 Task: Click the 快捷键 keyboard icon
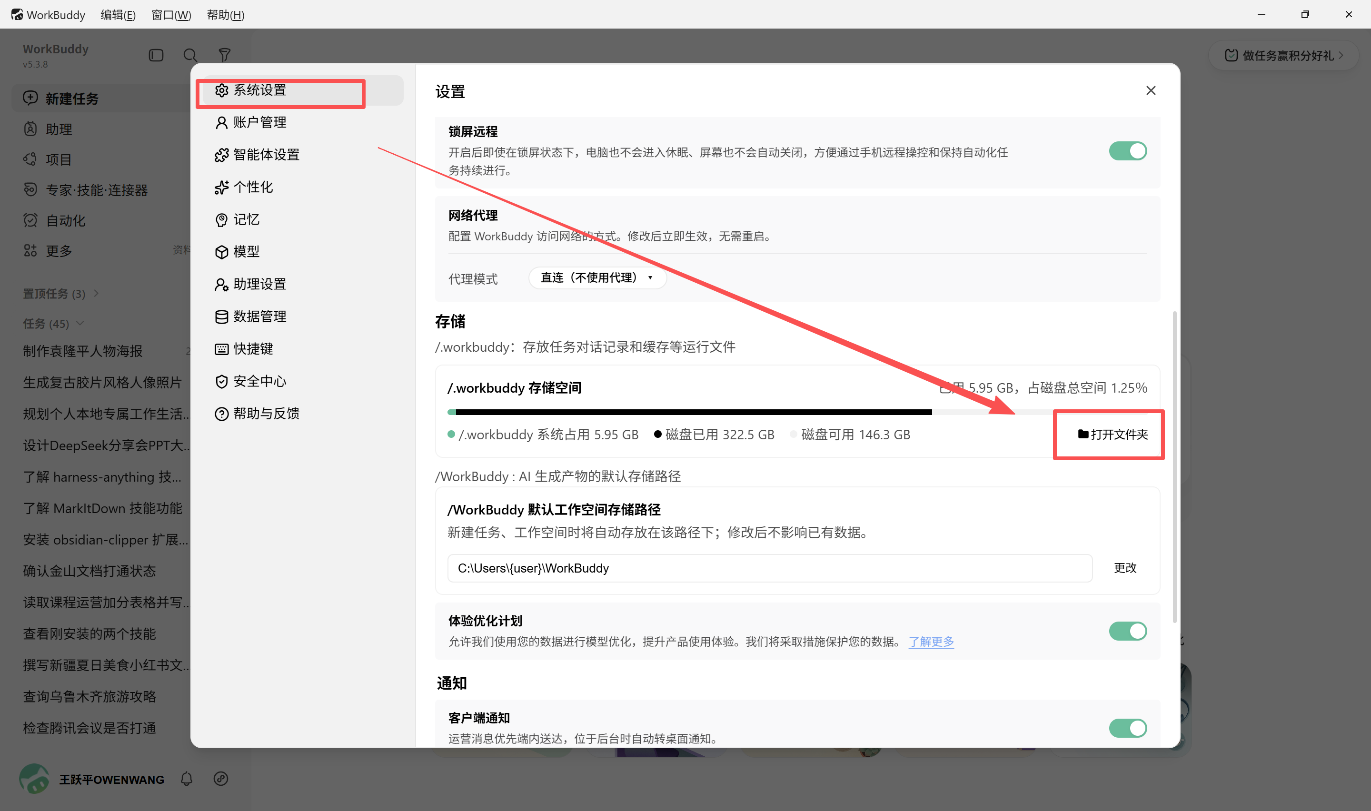[221, 349]
